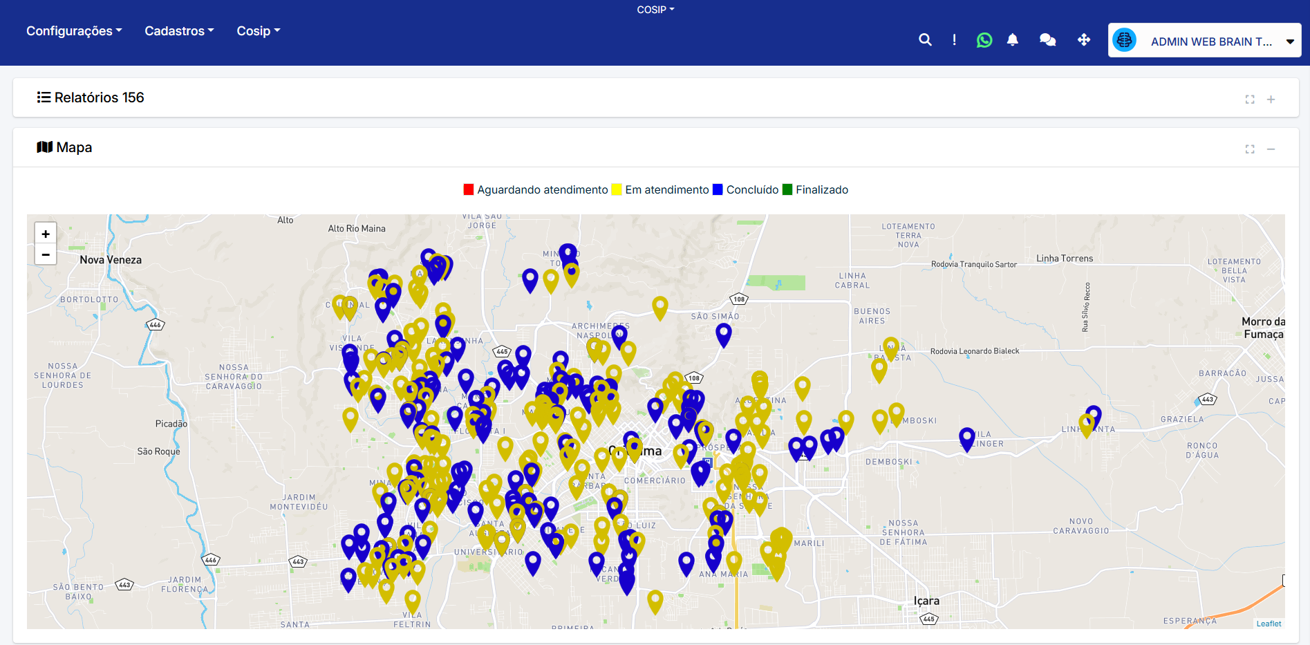This screenshot has height=645, width=1310.
Task: Click the Aguardando atendimento legend text
Action: pos(543,189)
